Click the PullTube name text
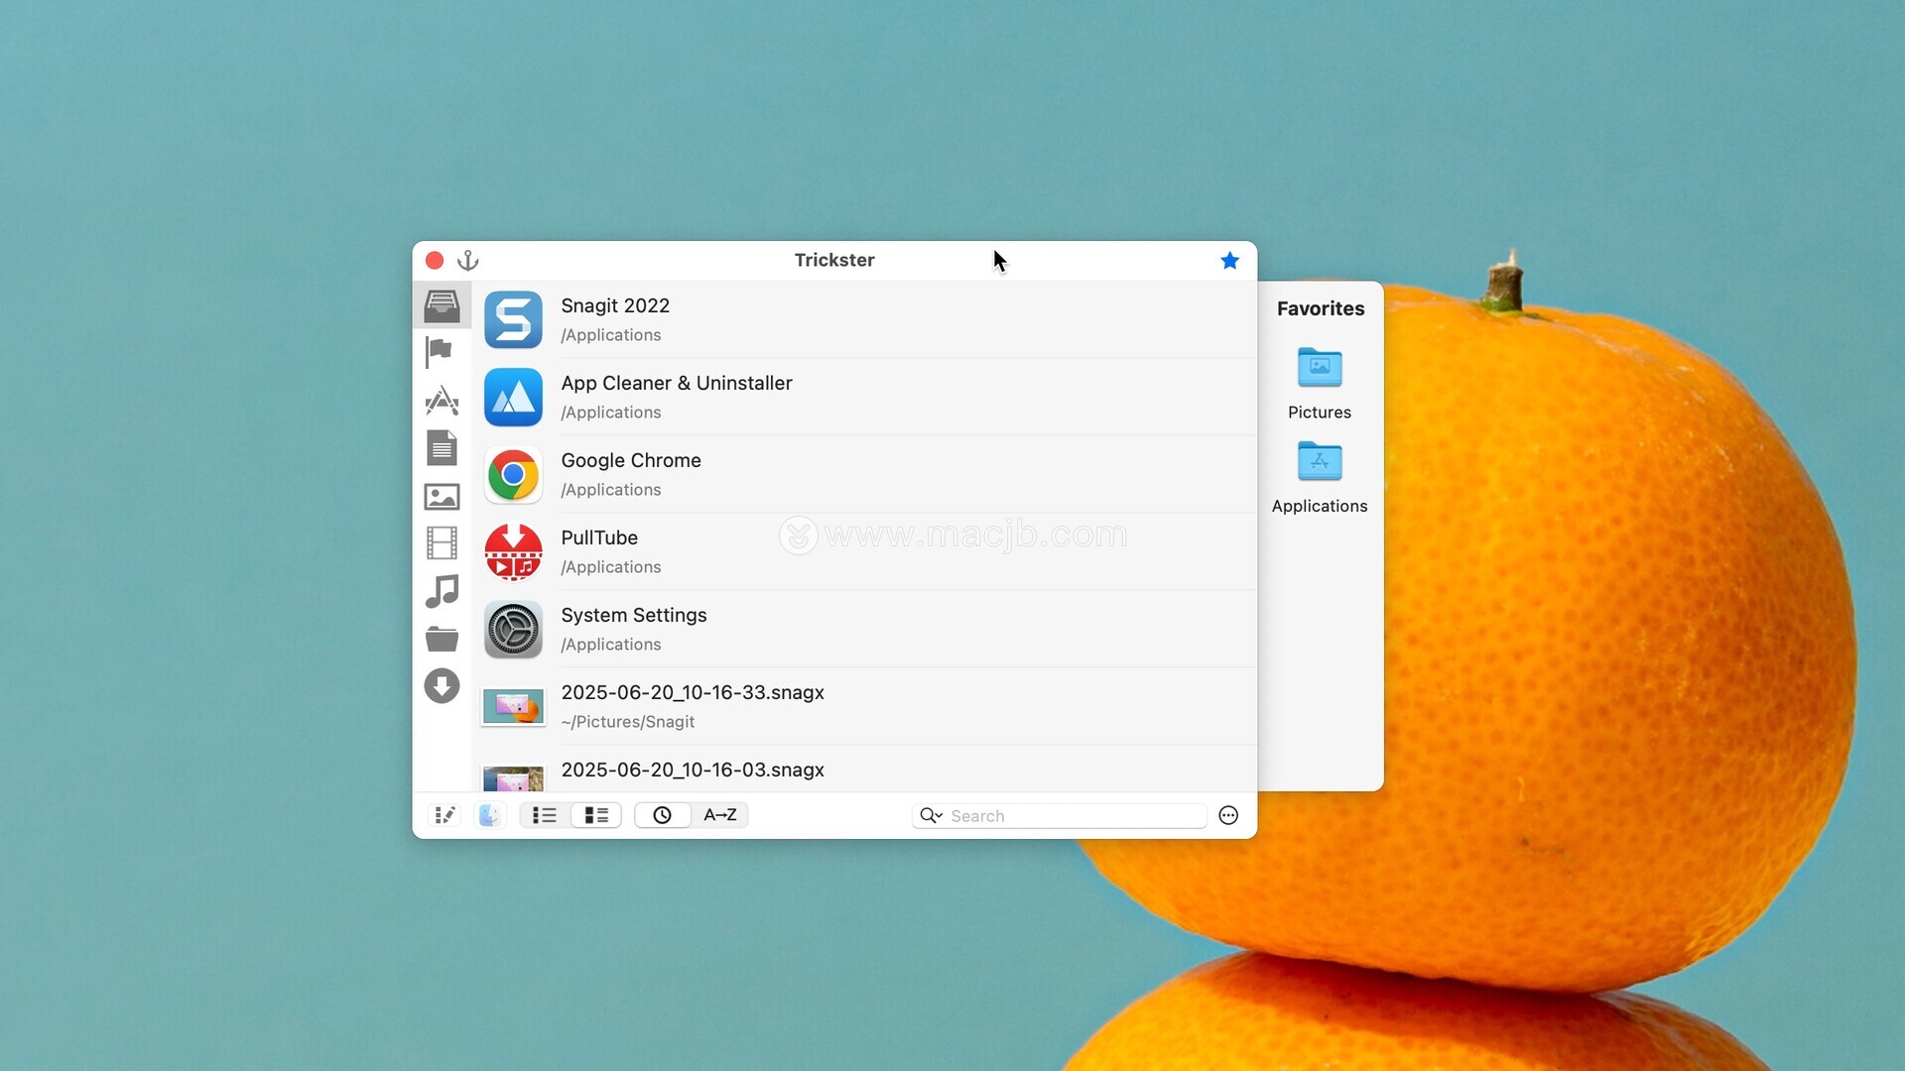 (599, 537)
